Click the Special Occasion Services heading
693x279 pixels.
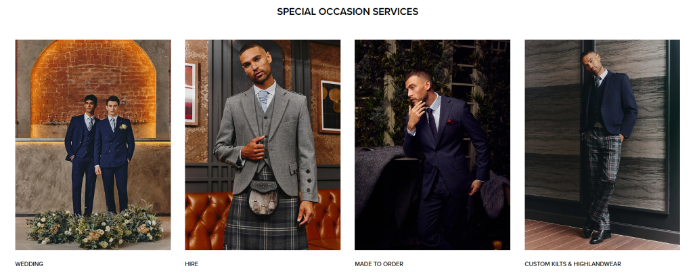[347, 12]
